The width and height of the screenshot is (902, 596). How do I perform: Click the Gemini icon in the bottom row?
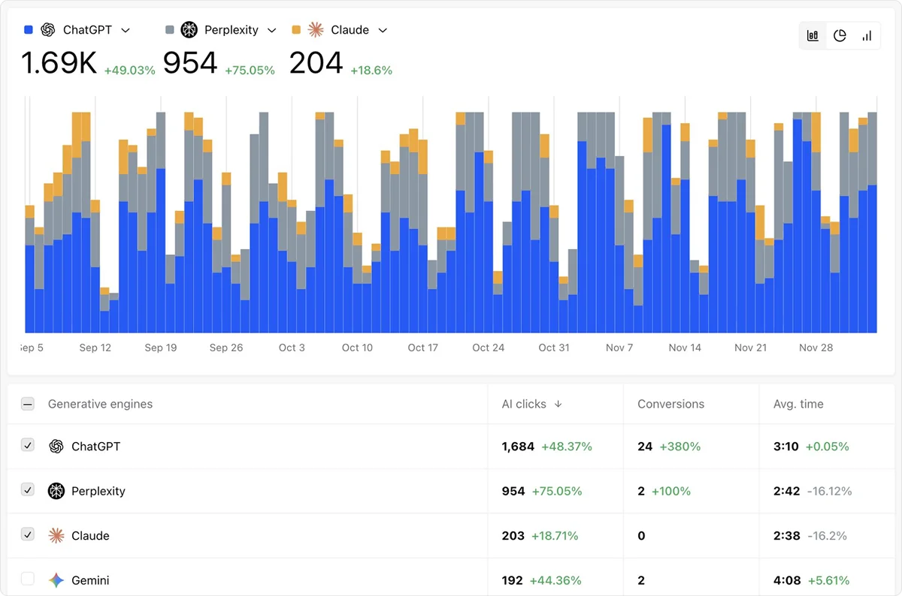point(56,579)
